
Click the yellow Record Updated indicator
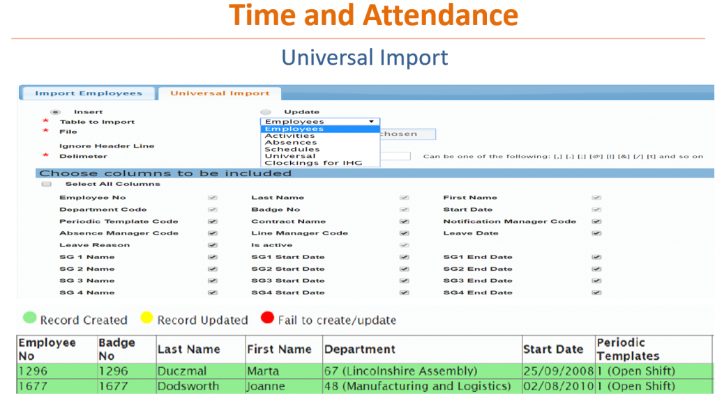(146, 319)
